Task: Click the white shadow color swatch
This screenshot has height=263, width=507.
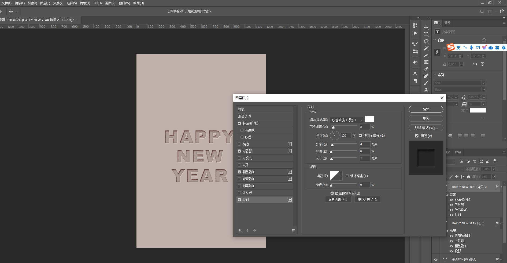Action: click(x=369, y=119)
